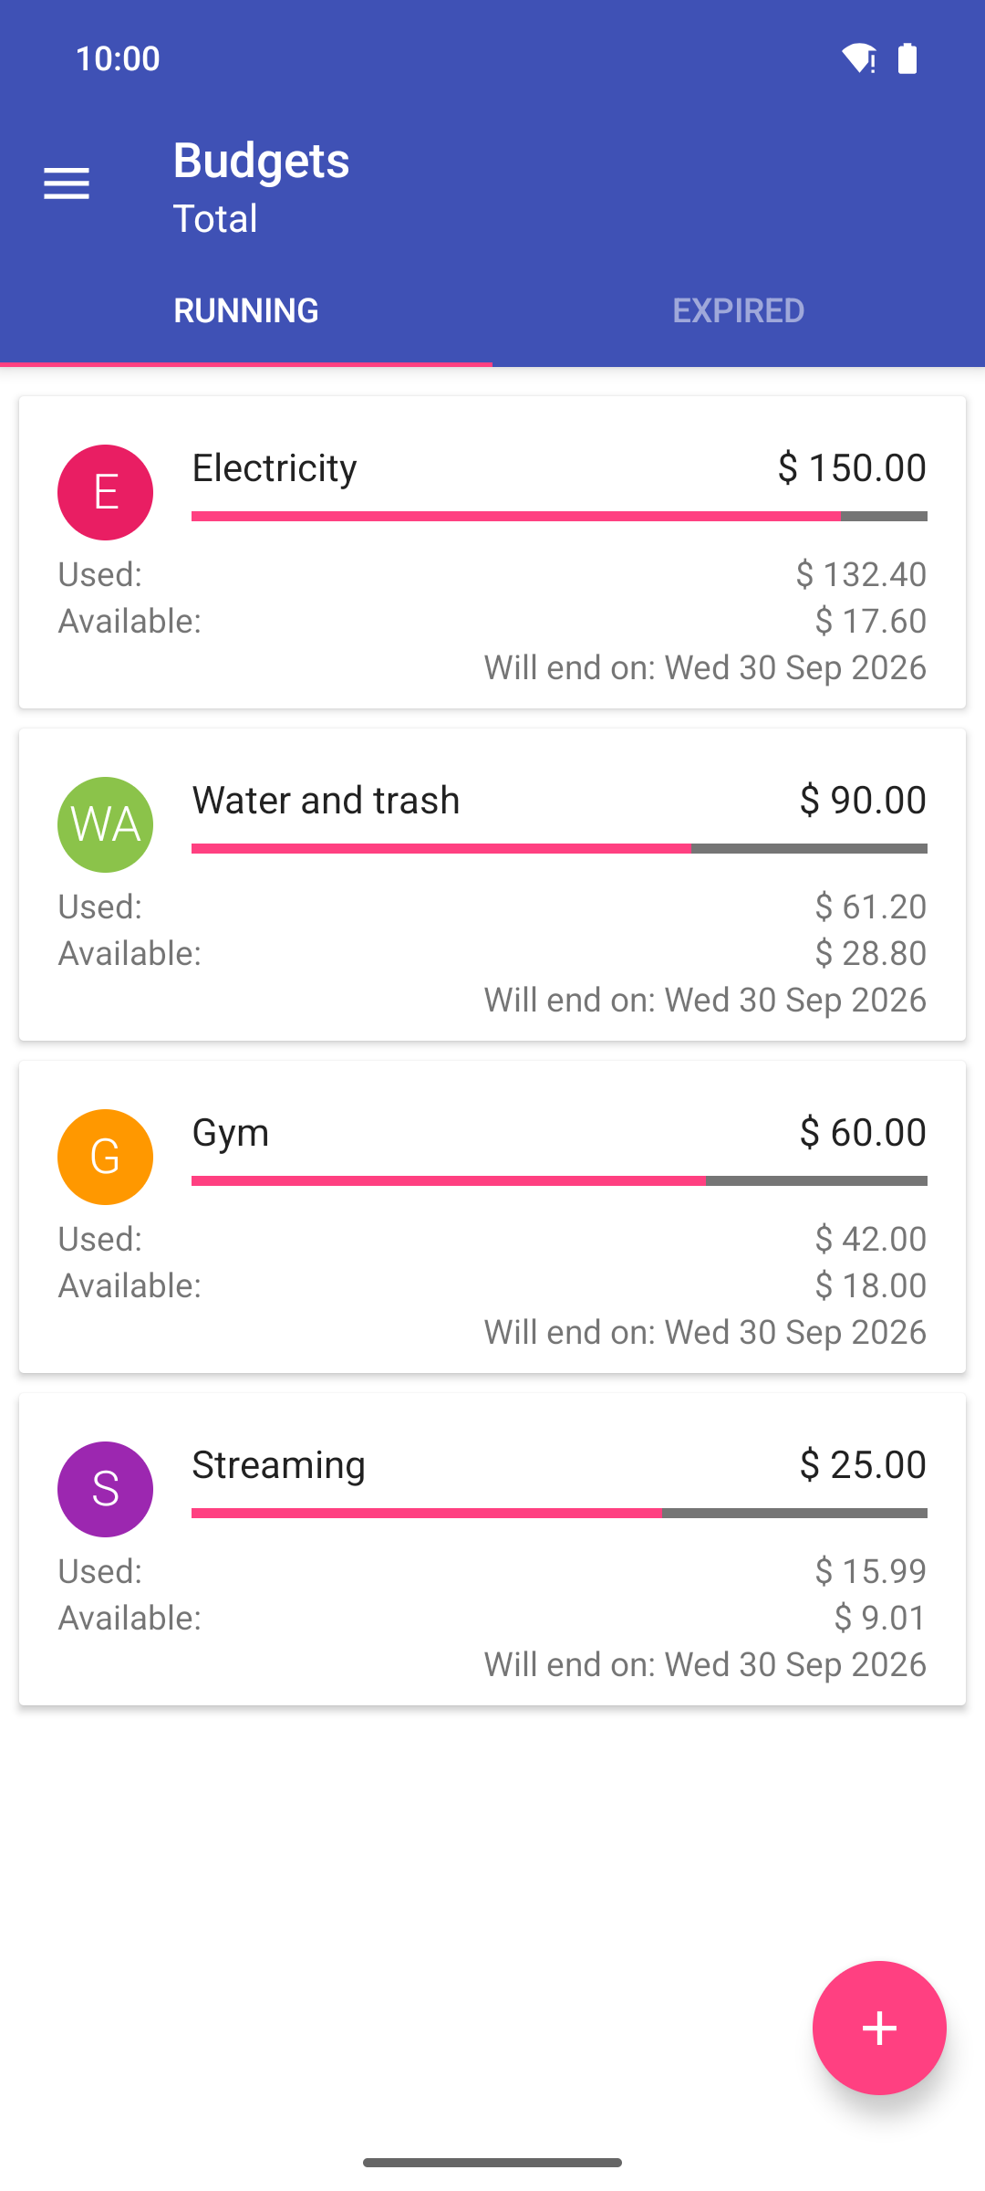Viewport: 985px width, 2191px height.
Task: Open the Streaming $ 25.00 amount
Action: [x=863, y=1464]
